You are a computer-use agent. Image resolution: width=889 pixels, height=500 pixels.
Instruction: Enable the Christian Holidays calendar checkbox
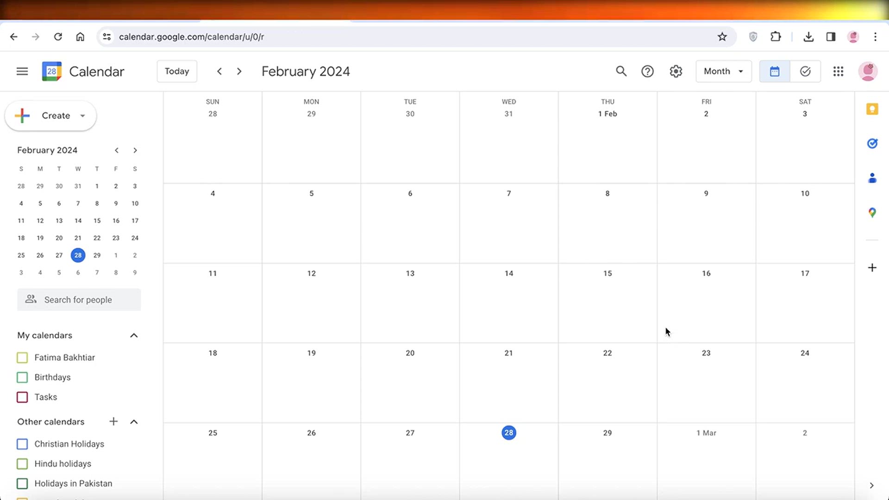click(22, 444)
